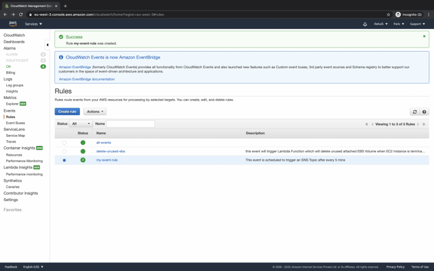Collapse the sidebar with the arrow handle

point(47,45)
